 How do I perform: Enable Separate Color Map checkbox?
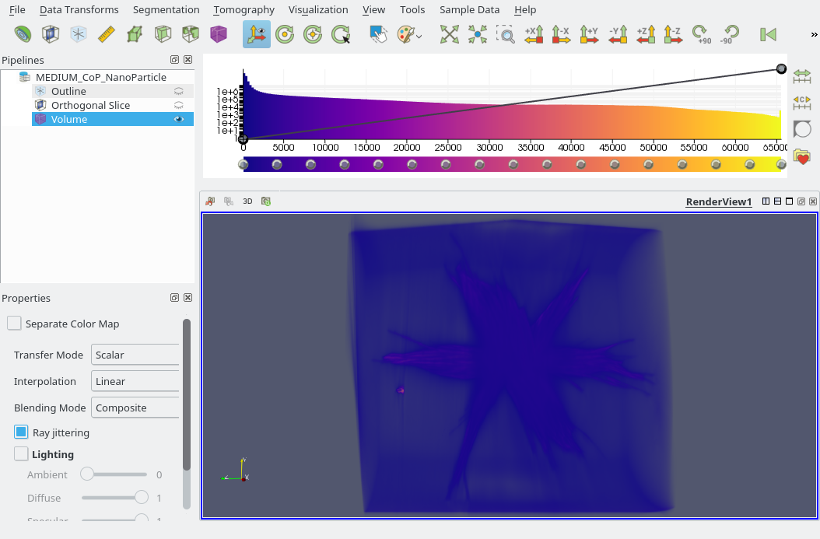click(14, 323)
